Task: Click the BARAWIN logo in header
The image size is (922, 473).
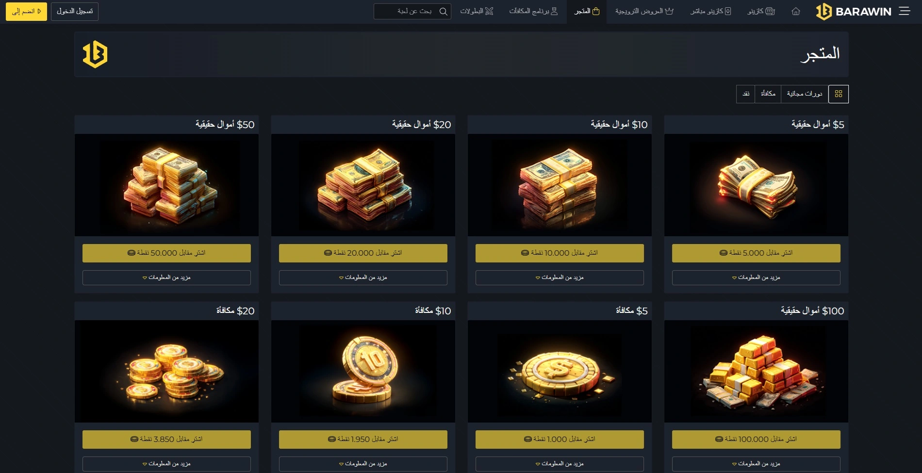Action: tap(854, 11)
